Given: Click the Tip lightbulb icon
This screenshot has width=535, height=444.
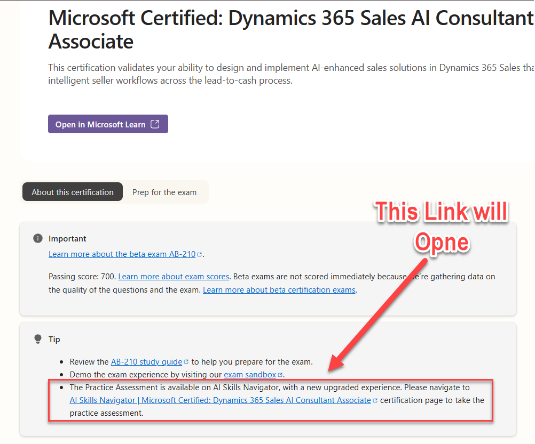Looking at the screenshot, I should point(38,339).
